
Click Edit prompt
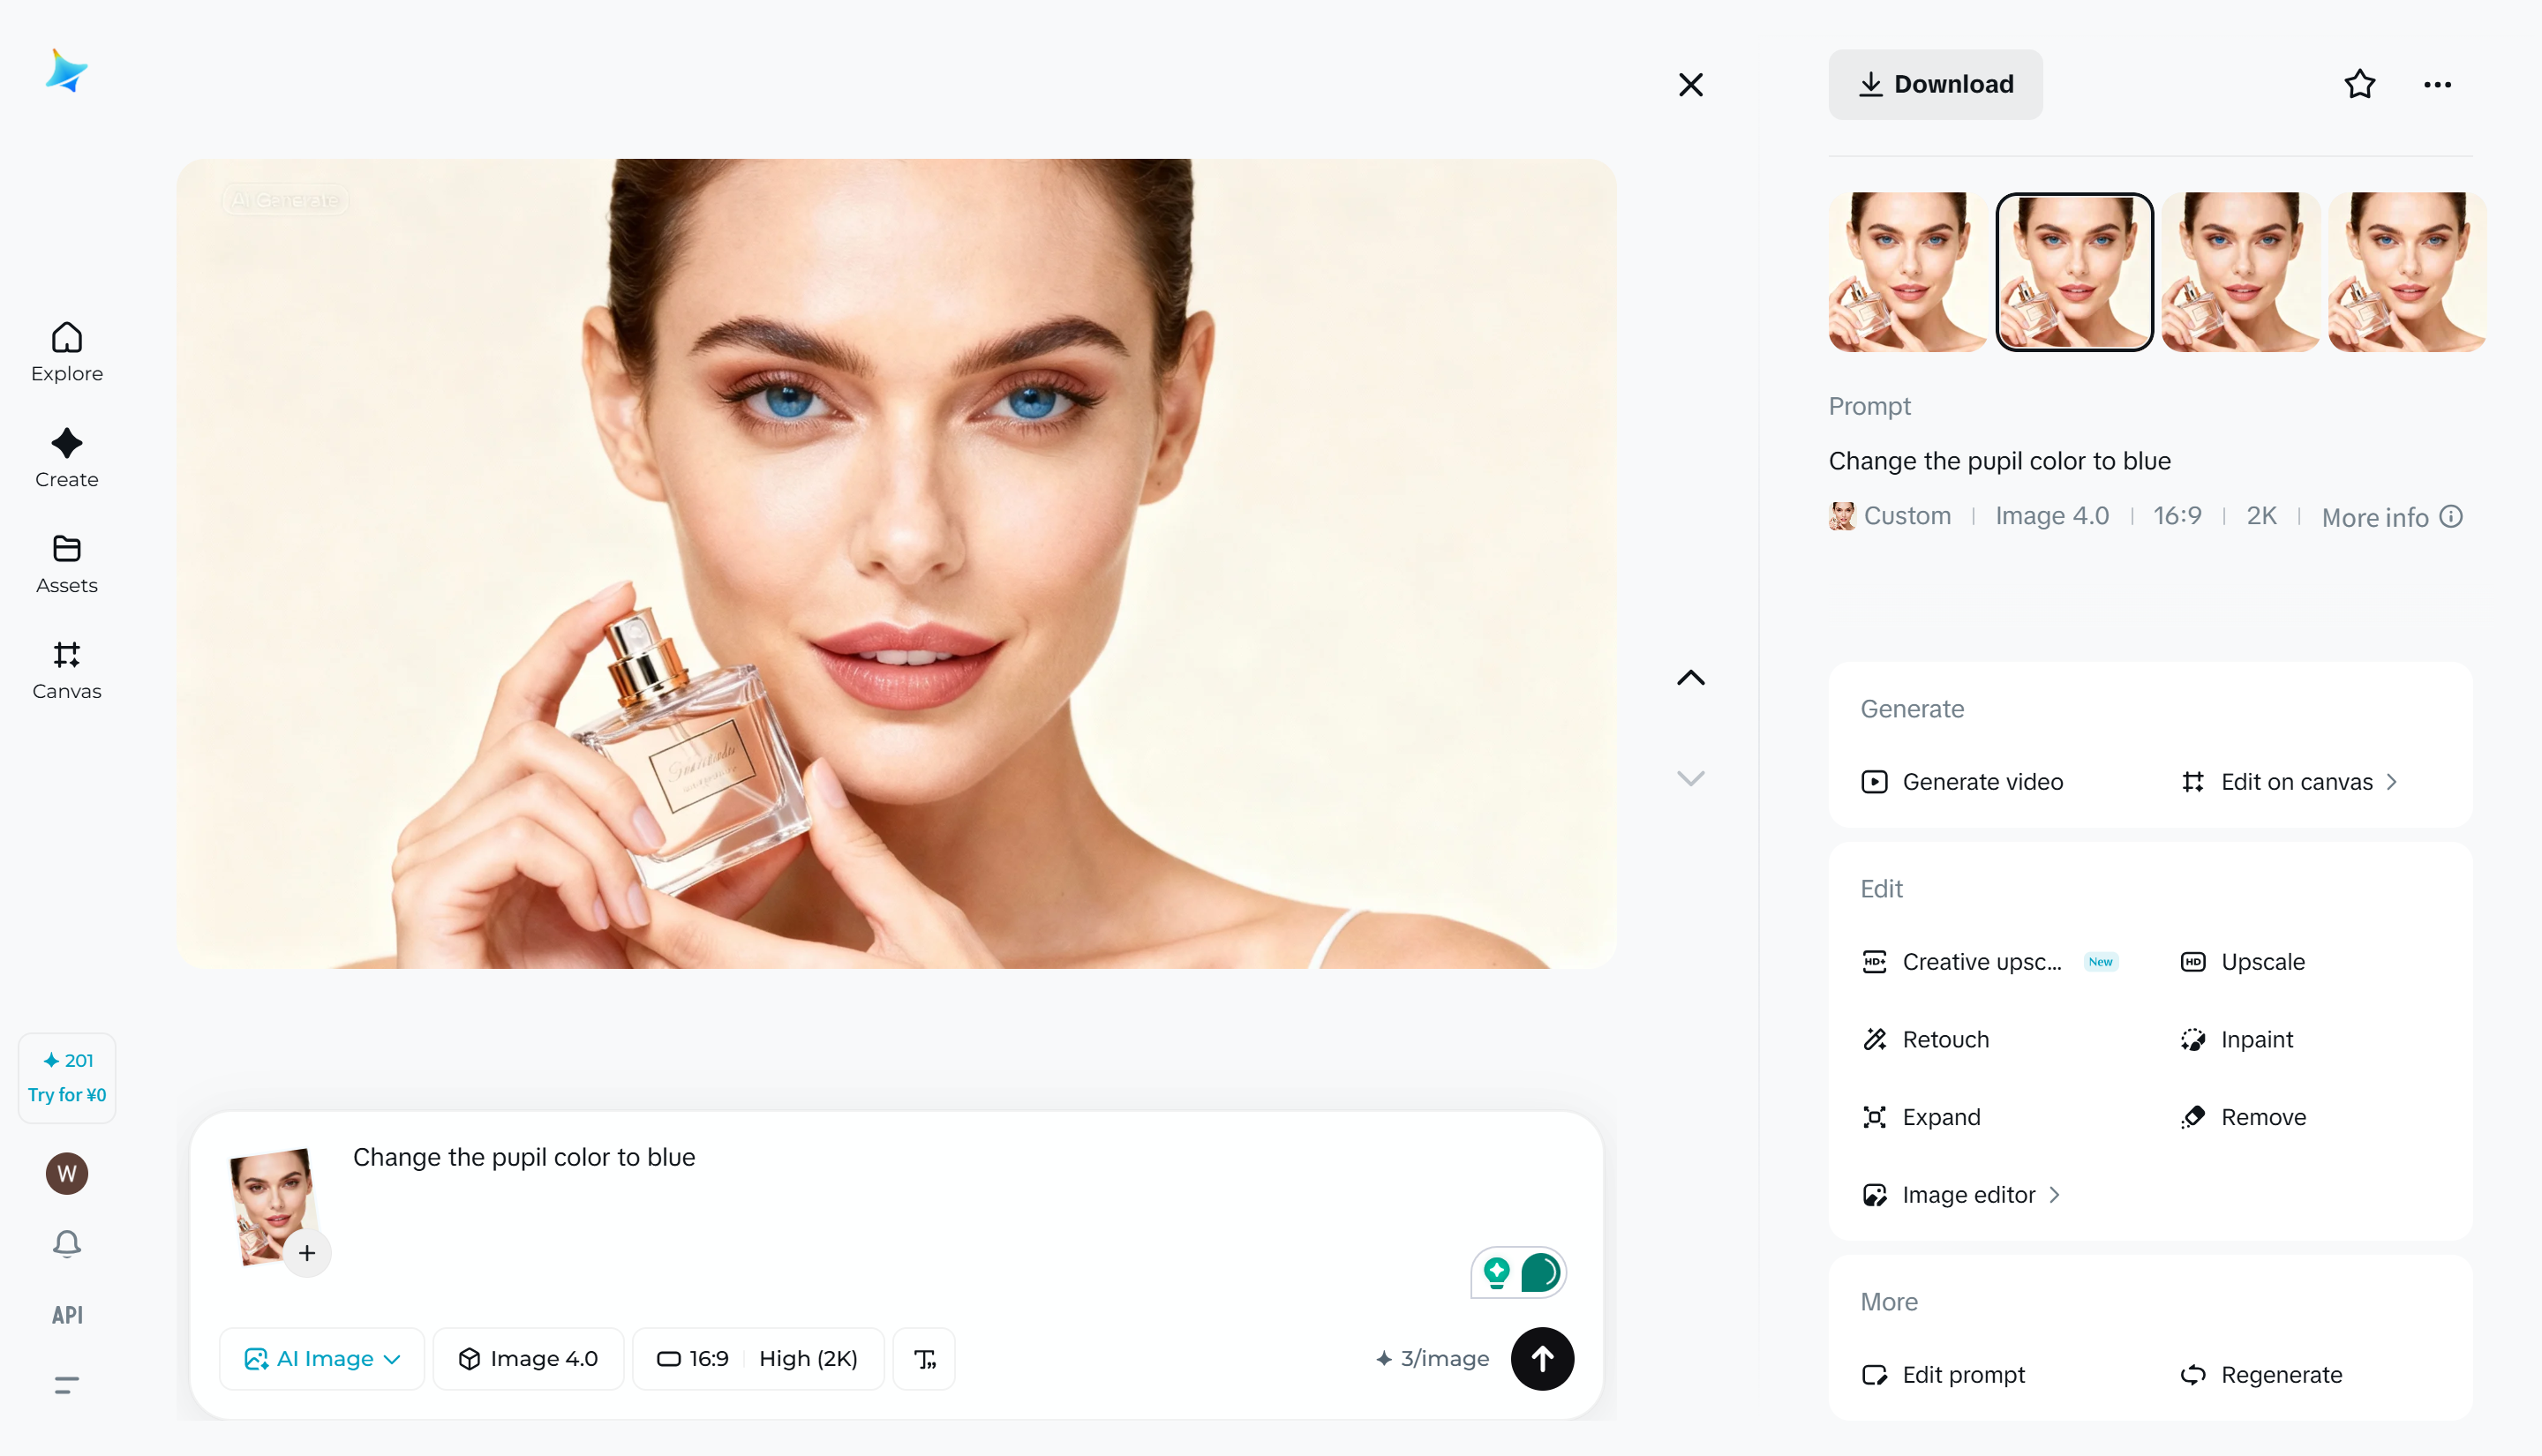point(1943,1375)
